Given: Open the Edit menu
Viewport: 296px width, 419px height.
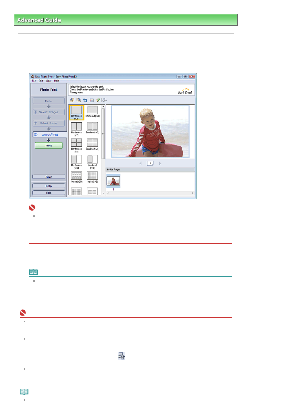Looking at the screenshot, I should tap(41, 81).
